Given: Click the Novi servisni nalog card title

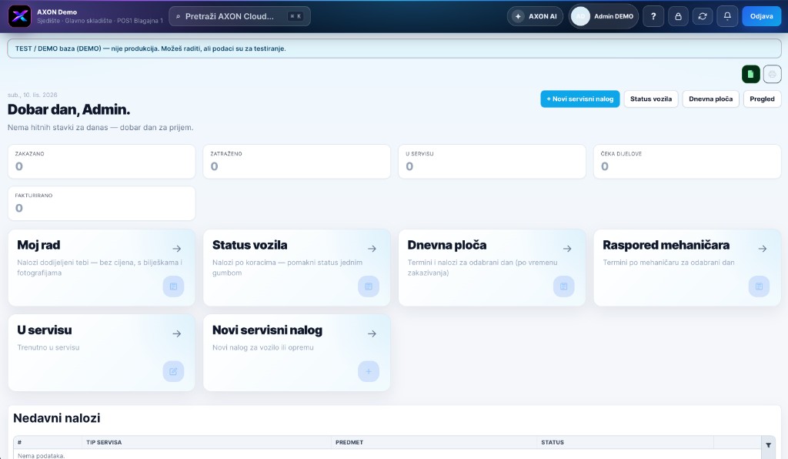Looking at the screenshot, I should (267, 330).
